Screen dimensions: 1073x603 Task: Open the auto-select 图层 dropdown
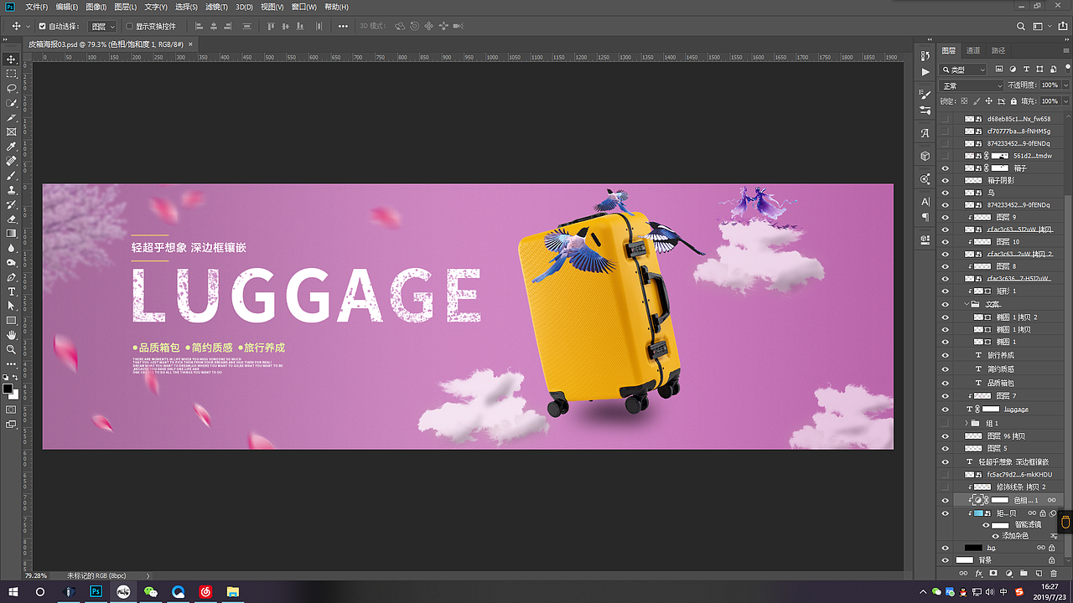[x=102, y=26]
